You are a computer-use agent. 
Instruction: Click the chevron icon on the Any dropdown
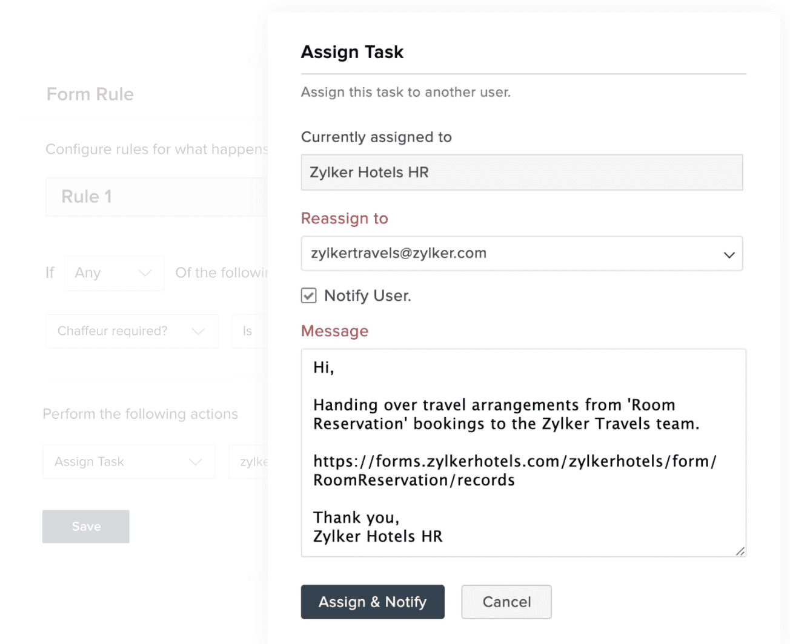pos(145,273)
